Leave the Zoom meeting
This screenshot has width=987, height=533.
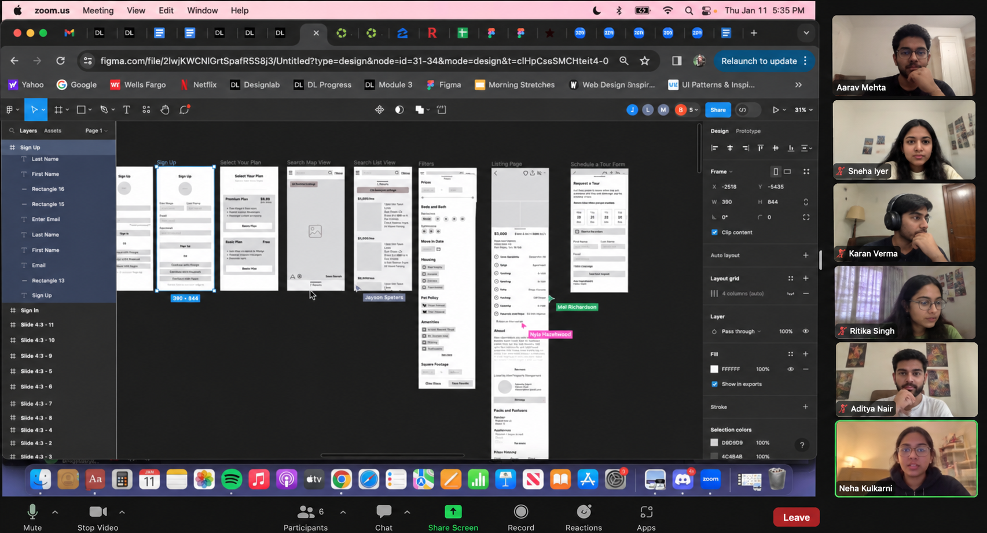[796, 517]
